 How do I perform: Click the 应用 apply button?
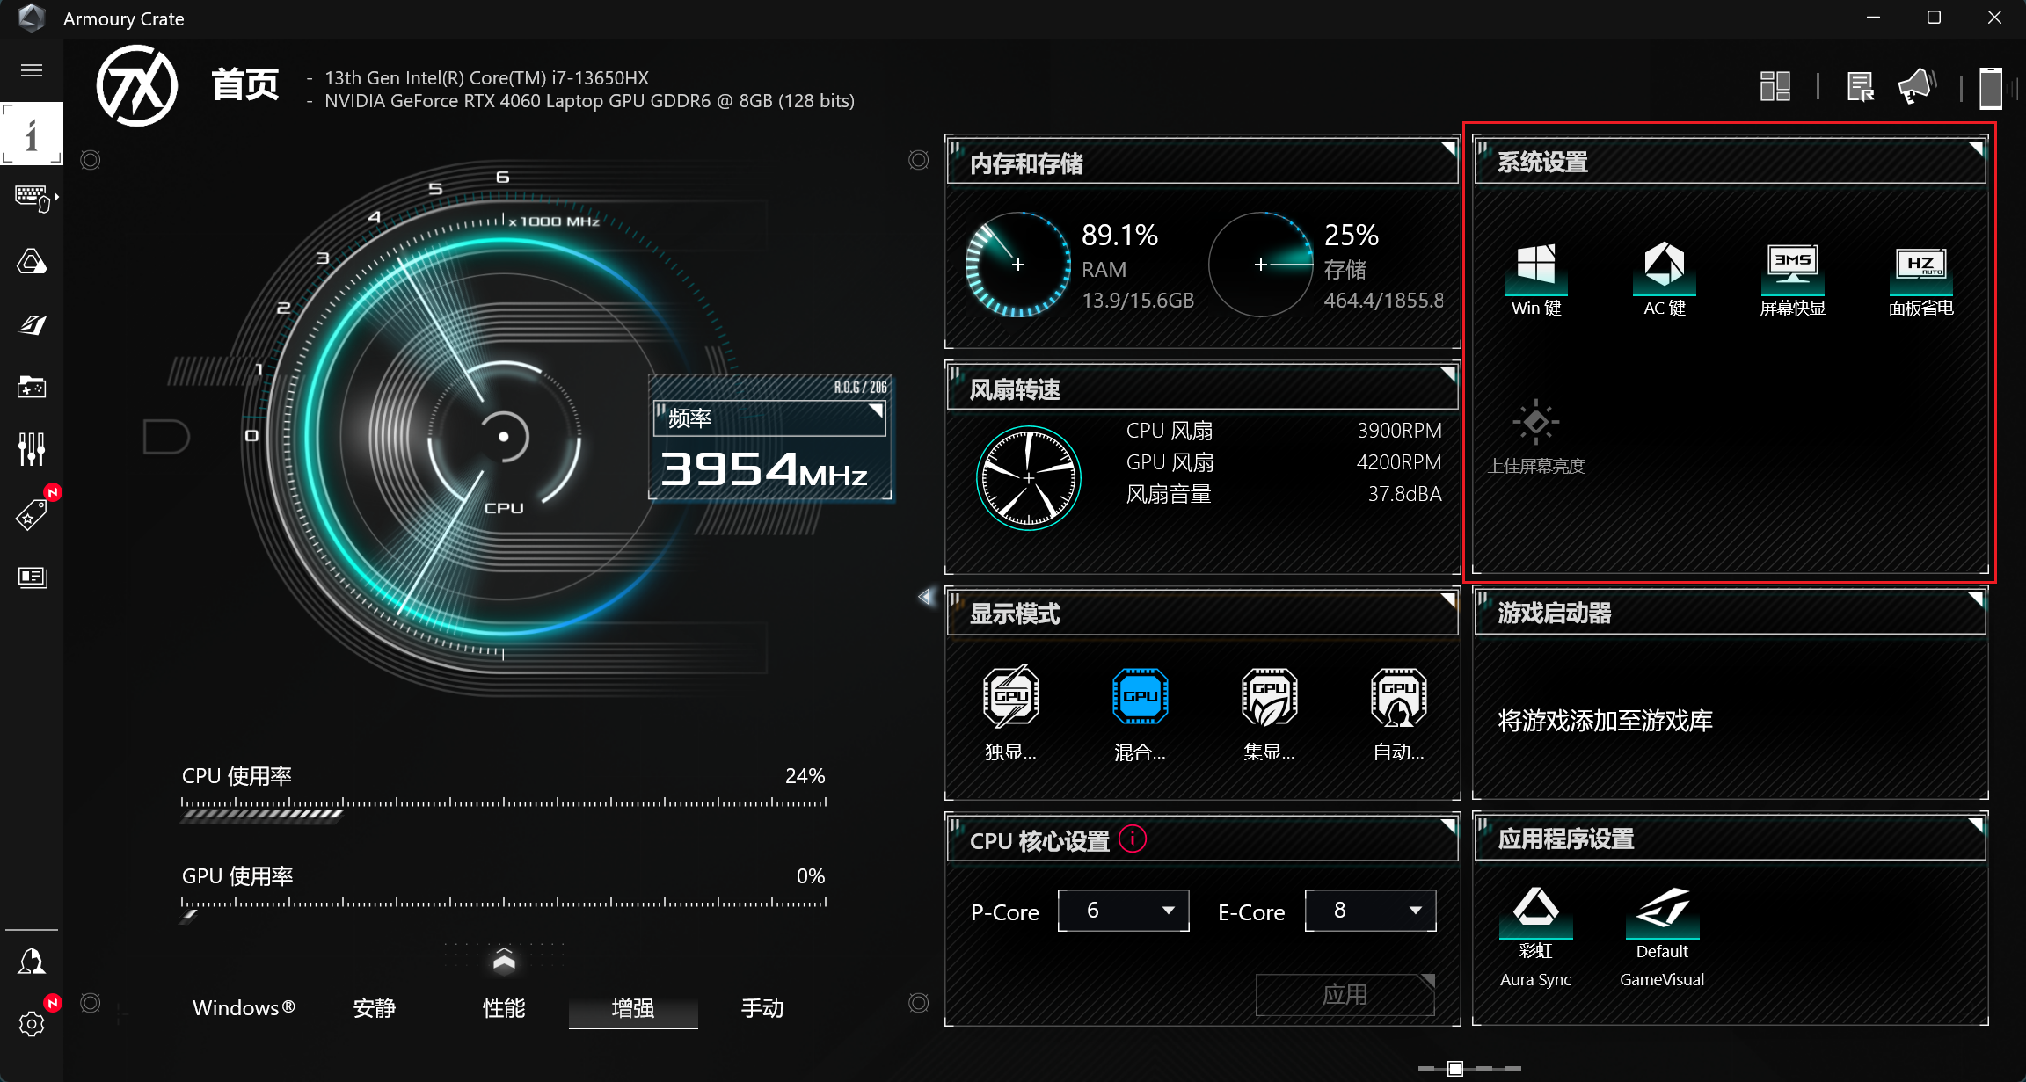tap(1345, 994)
